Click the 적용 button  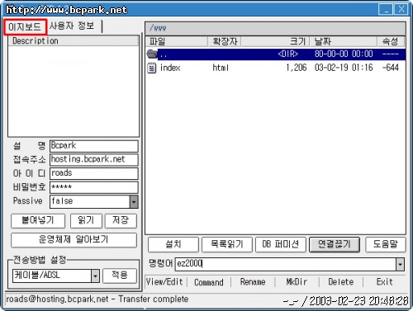120,276
